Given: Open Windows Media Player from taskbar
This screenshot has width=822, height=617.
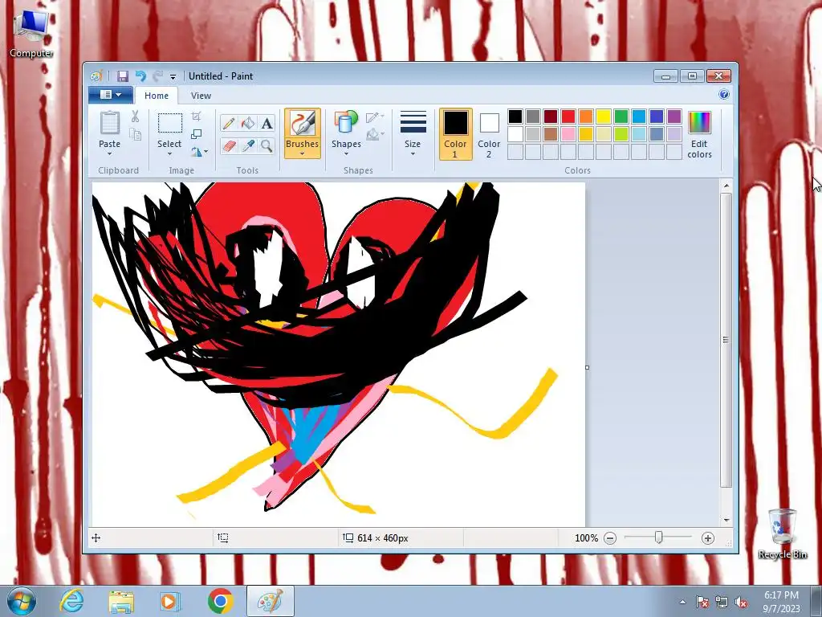Looking at the screenshot, I should (x=169, y=601).
